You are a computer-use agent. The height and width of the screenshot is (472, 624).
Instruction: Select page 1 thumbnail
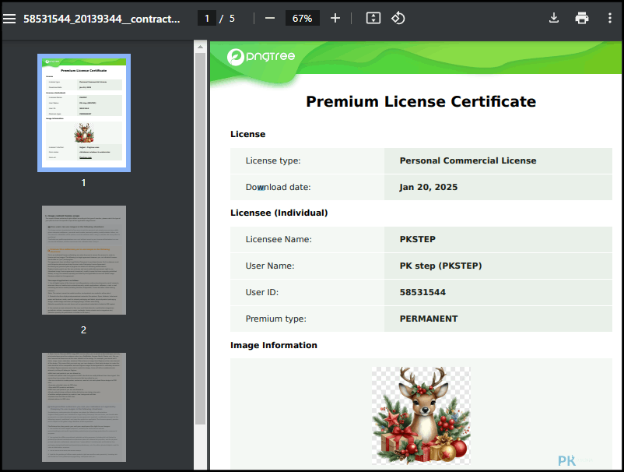point(84,113)
